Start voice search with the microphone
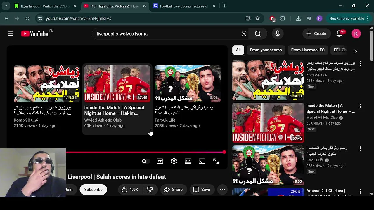The height and width of the screenshot is (210, 374). [278, 34]
